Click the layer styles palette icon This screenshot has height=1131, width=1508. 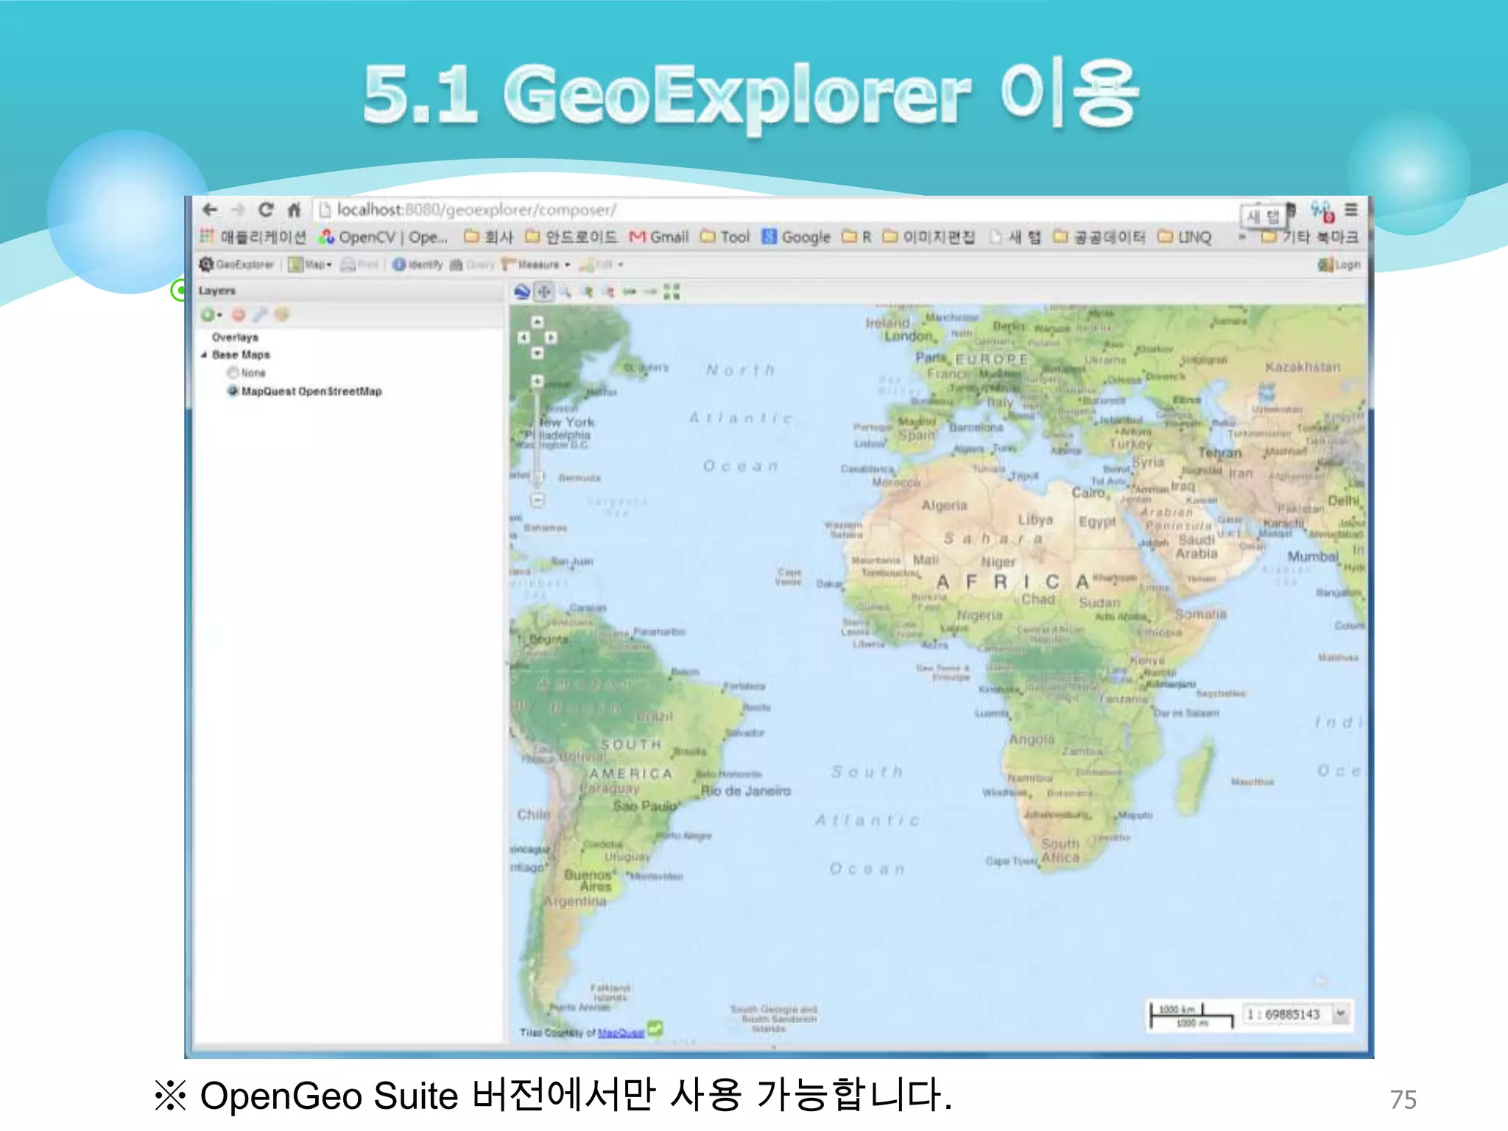pyautogui.click(x=281, y=315)
